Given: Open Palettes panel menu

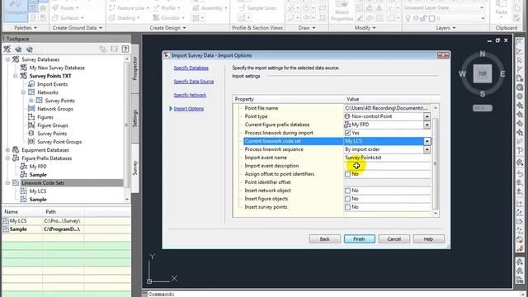Looking at the screenshot, I should 26,27.
